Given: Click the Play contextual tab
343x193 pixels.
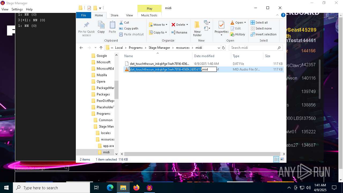Looking at the screenshot, I should [x=150, y=9].
